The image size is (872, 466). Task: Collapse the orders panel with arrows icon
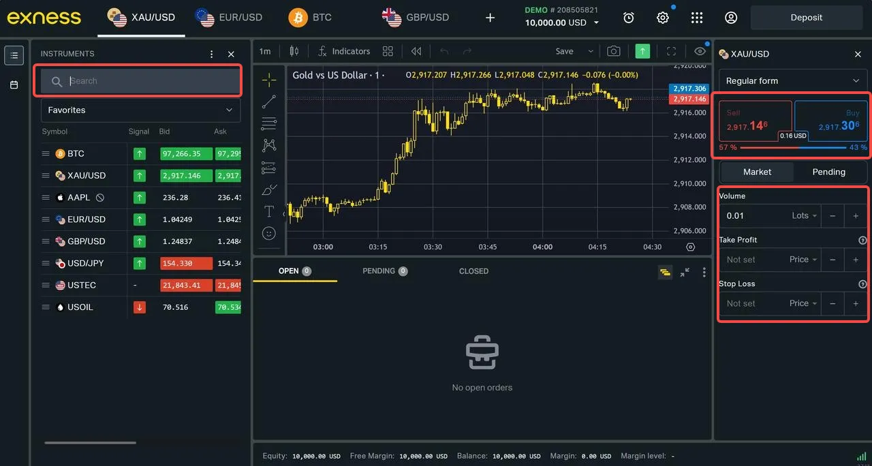tap(685, 272)
